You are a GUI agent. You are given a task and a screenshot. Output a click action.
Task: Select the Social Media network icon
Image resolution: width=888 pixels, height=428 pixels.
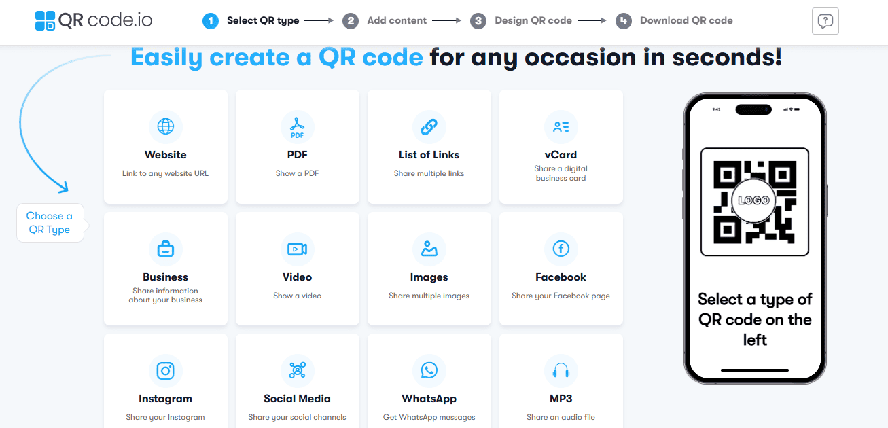(298, 371)
